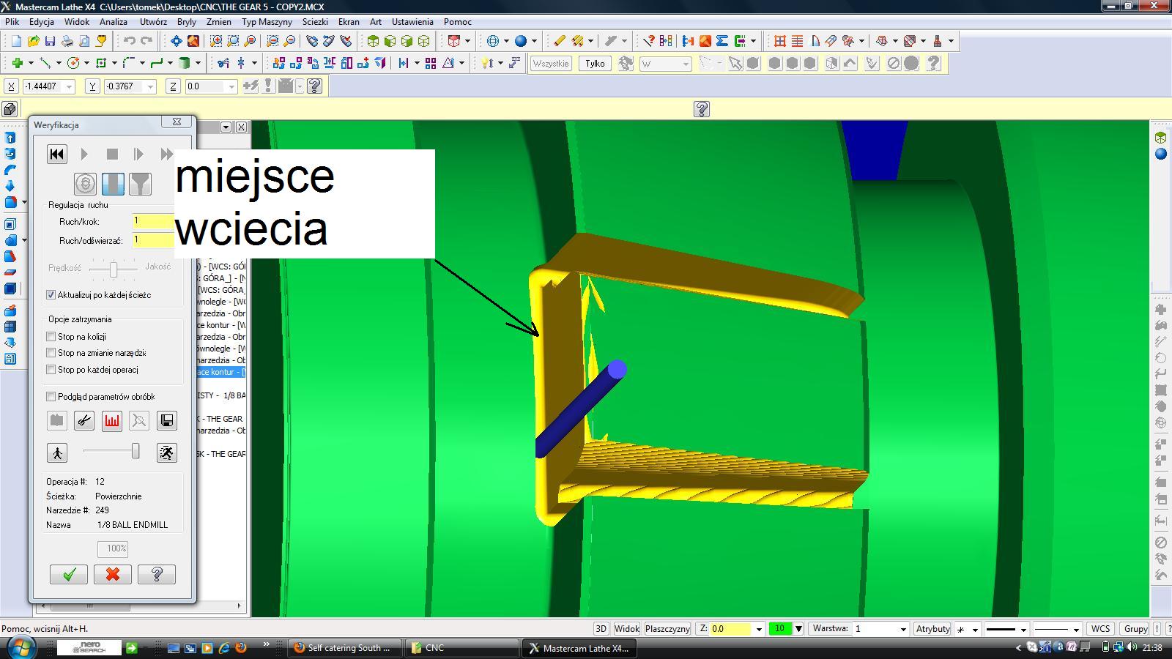Click the Windows Start orb
Image resolution: width=1172 pixels, height=659 pixels.
click(x=20, y=647)
